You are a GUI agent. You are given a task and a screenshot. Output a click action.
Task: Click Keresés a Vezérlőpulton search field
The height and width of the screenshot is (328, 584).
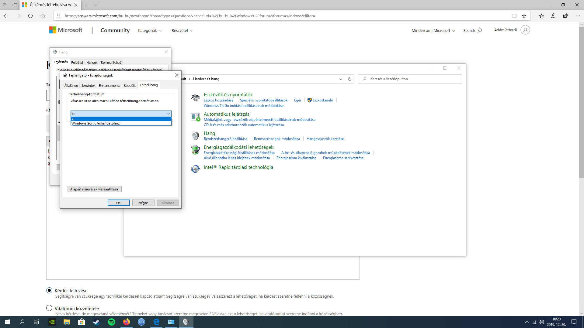pos(410,79)
